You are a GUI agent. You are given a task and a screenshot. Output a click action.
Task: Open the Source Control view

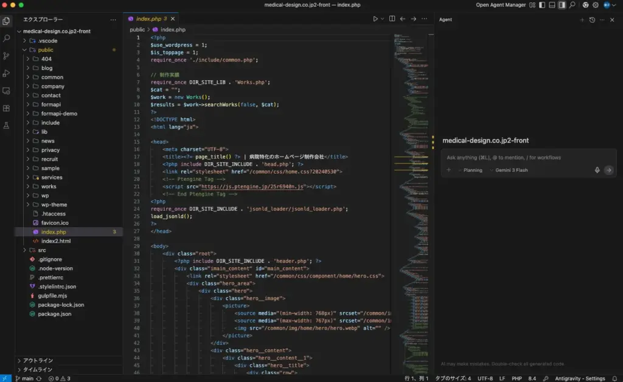(x=7, y=56)
